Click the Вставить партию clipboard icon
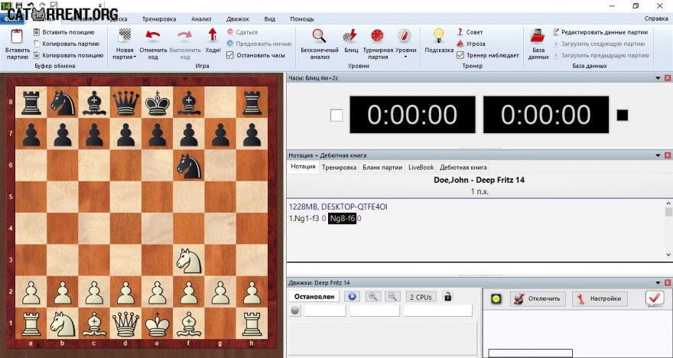Viewport: 673px width, 358px height. click(17, 36)
